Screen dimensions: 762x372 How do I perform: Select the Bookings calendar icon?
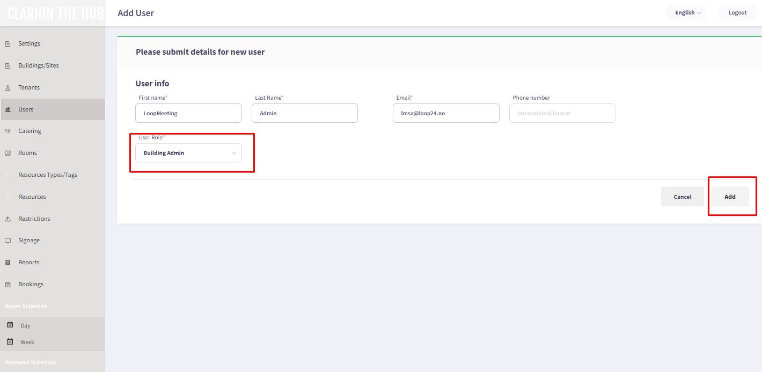pos(8,284)
